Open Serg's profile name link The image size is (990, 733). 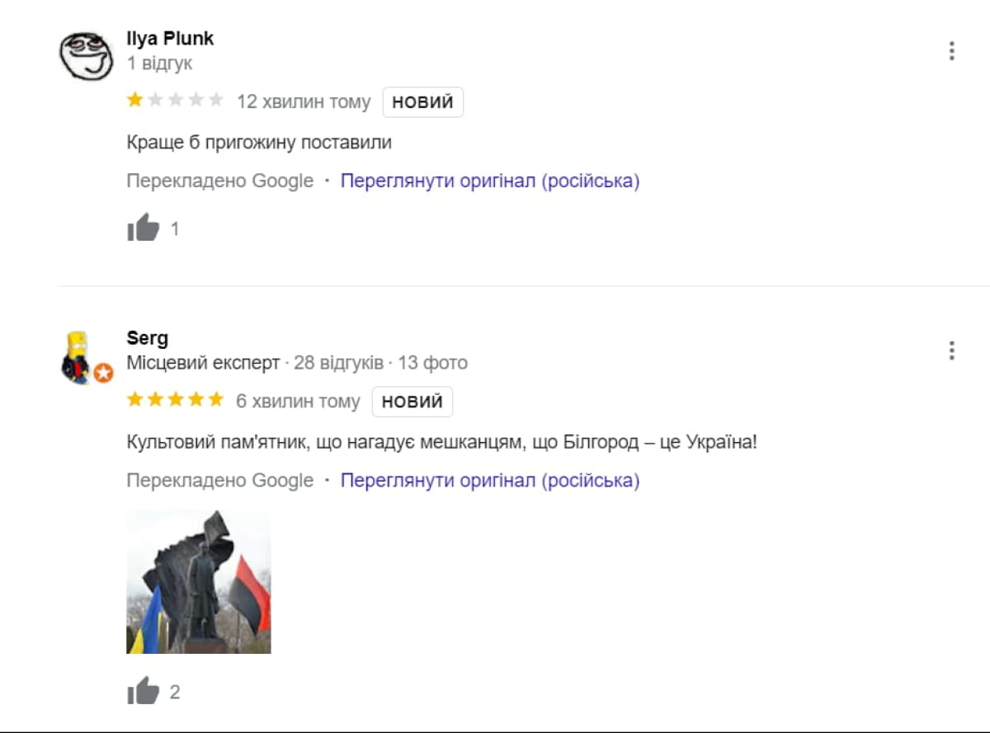(x=147, y=338)
